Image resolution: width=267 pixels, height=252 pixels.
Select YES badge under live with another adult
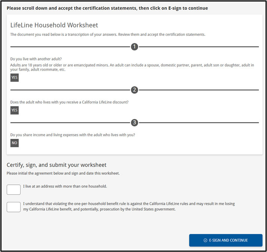point(14,78)
